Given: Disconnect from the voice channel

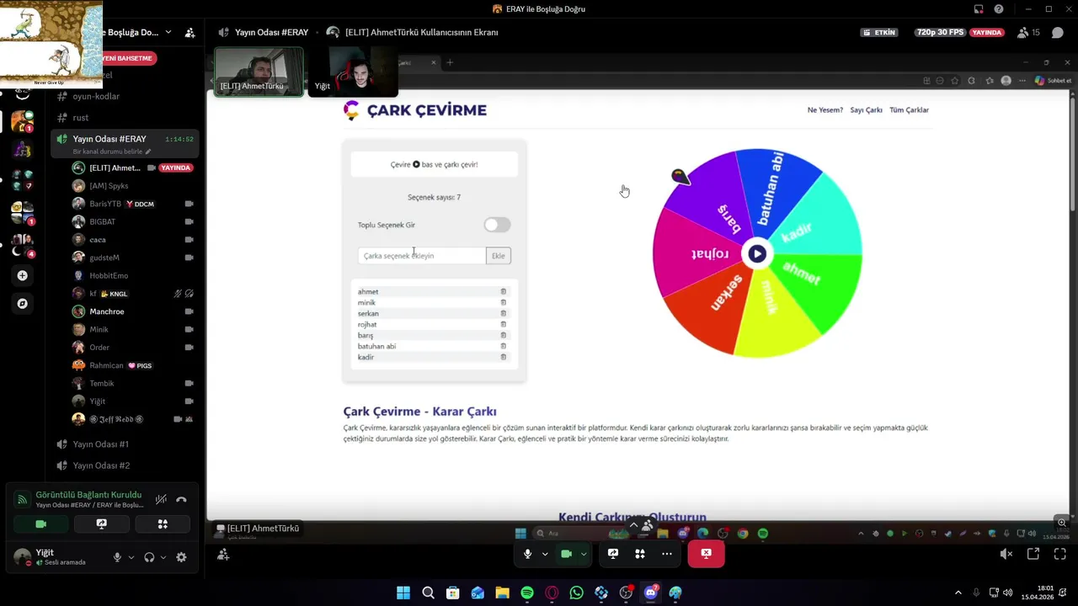Looking at the screenshot, I should [181, 499].
